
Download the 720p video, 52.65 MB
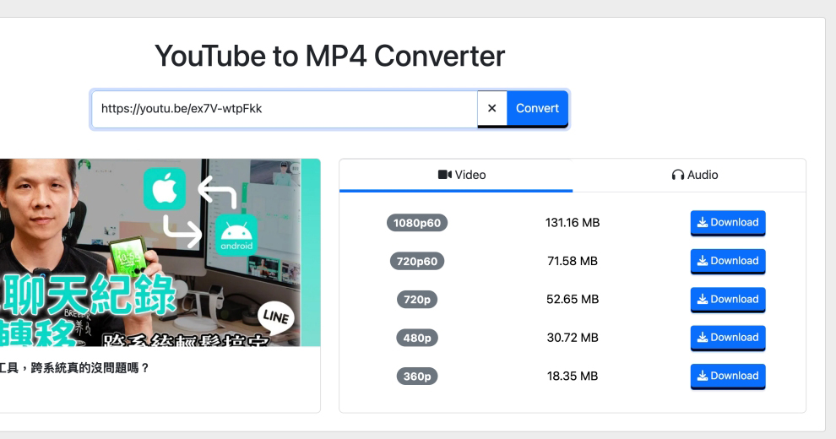[x=728, y=300]
